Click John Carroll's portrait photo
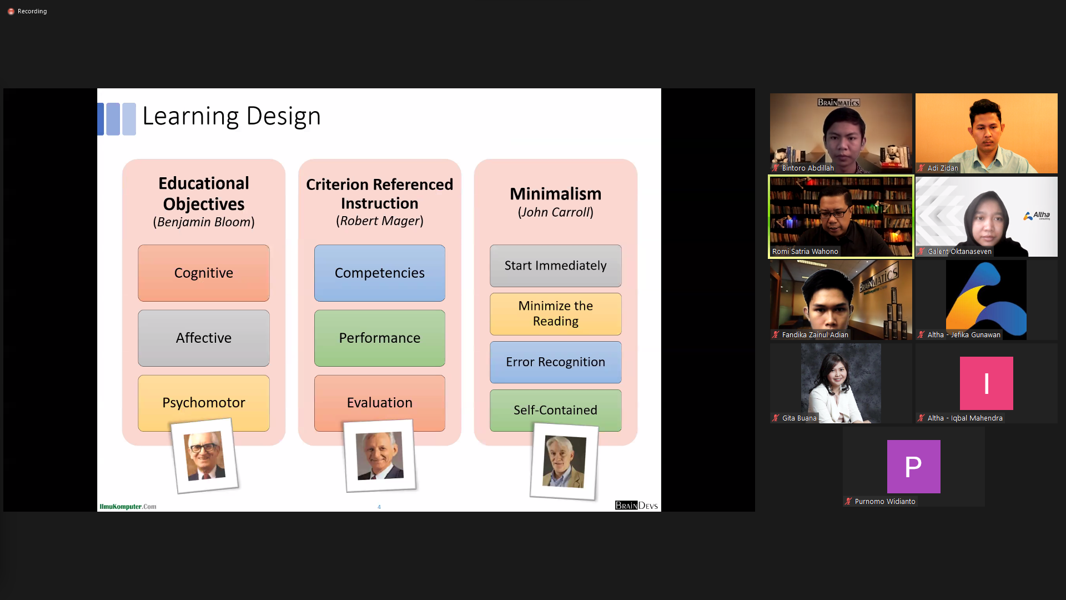The image size is (1066, 600). click(x=564, y=461)
